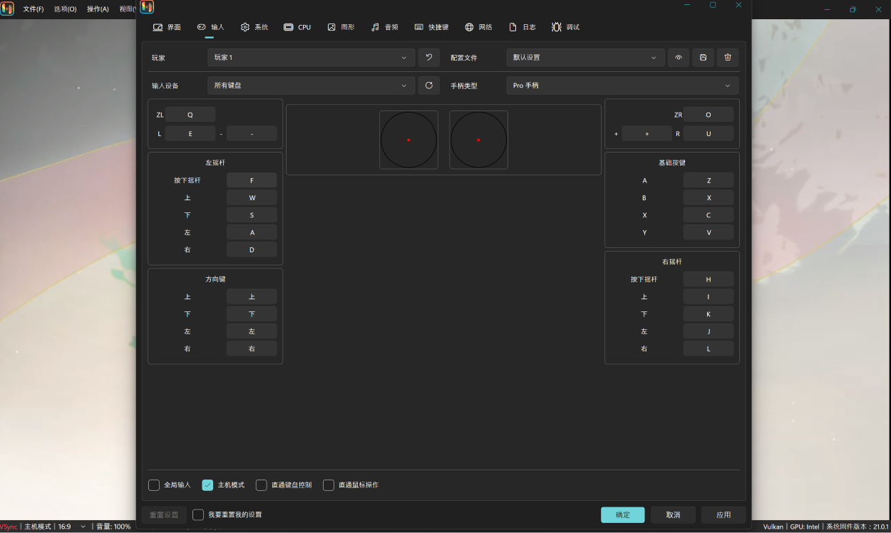Click the refresh icon beside 输入设备 dropdown

coord(428,86)
